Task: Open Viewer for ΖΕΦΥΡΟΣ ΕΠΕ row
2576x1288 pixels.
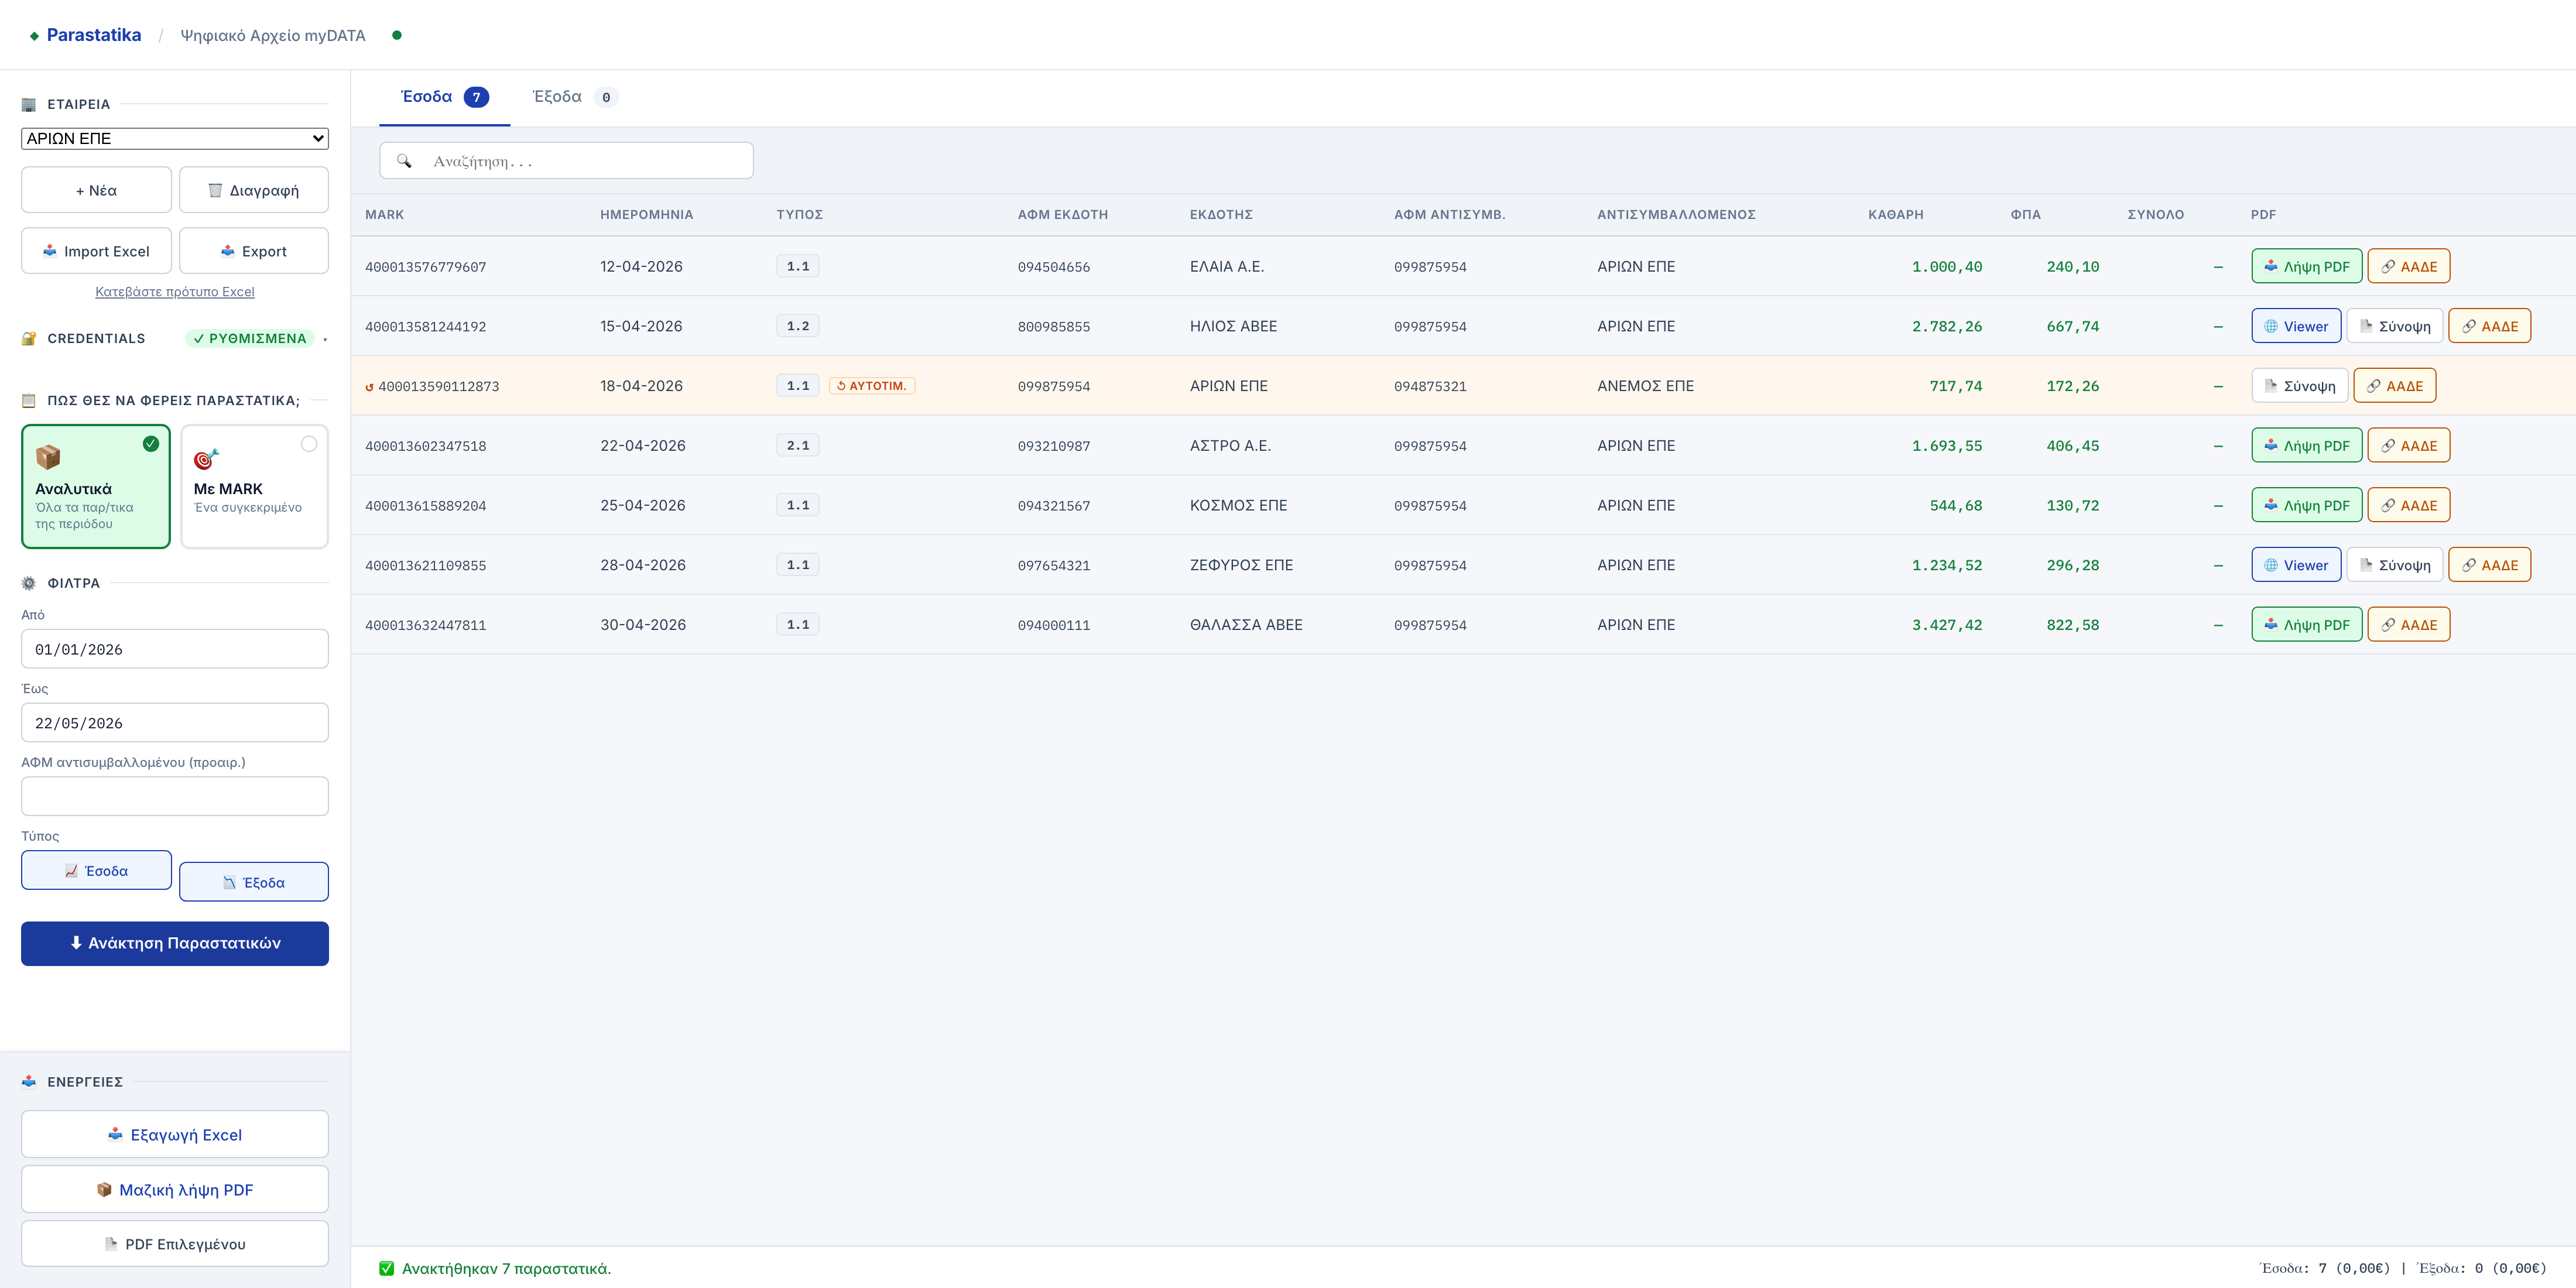Action: [x=2296, y=565]
